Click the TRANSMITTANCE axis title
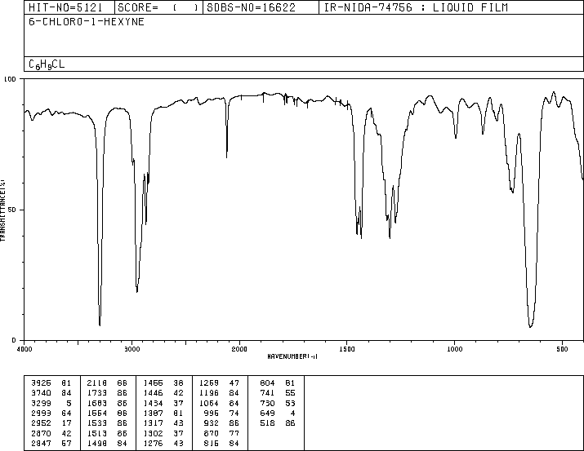 click(2, 210)
